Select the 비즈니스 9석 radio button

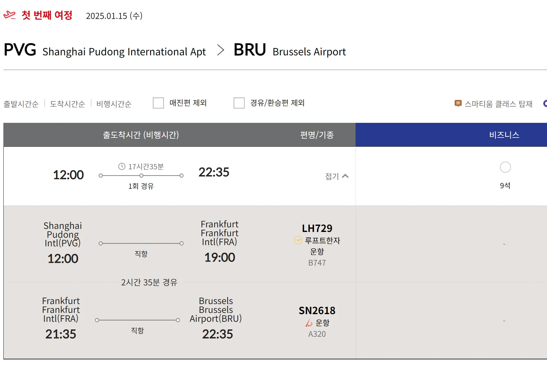[x=505, y=167]
